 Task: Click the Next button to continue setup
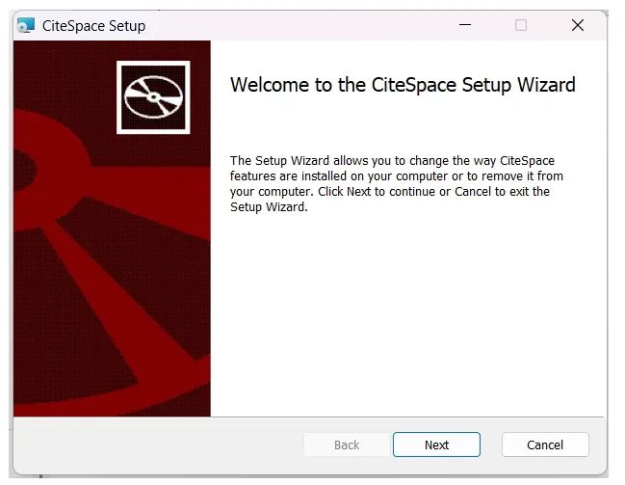[436, 445]
